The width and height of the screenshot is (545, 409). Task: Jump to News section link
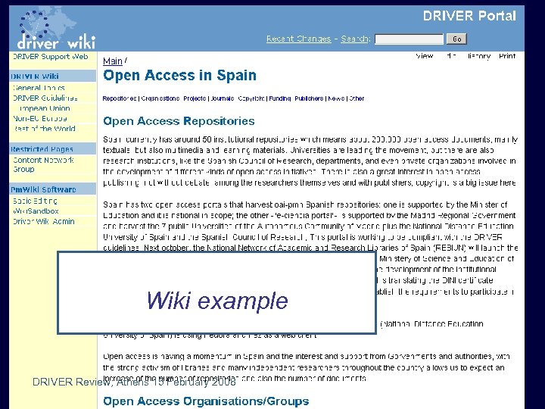click(x=336, y=98)
